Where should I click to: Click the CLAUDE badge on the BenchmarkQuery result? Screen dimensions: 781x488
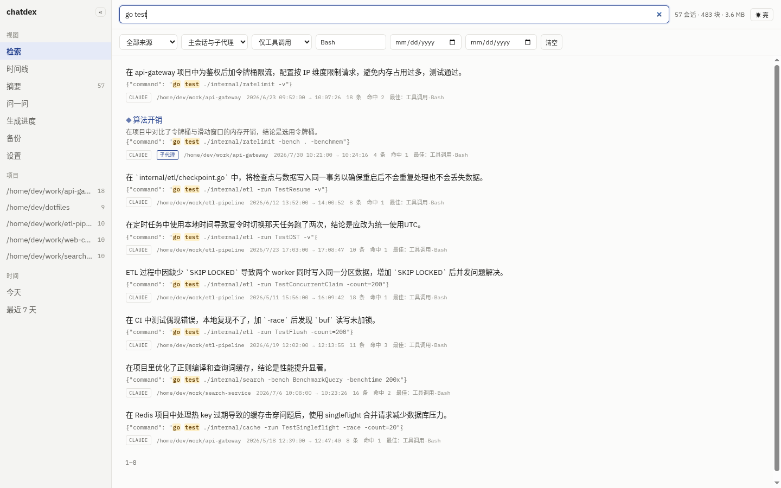pos(138,393)
